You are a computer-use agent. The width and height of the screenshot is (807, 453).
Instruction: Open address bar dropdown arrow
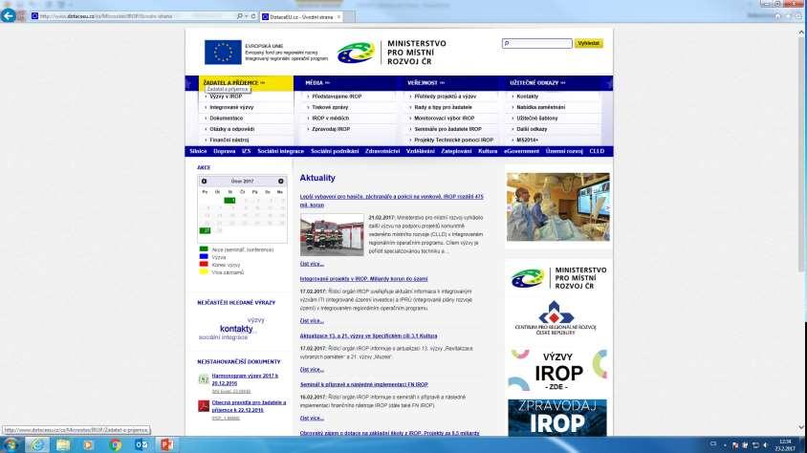(x=247, y=16)
